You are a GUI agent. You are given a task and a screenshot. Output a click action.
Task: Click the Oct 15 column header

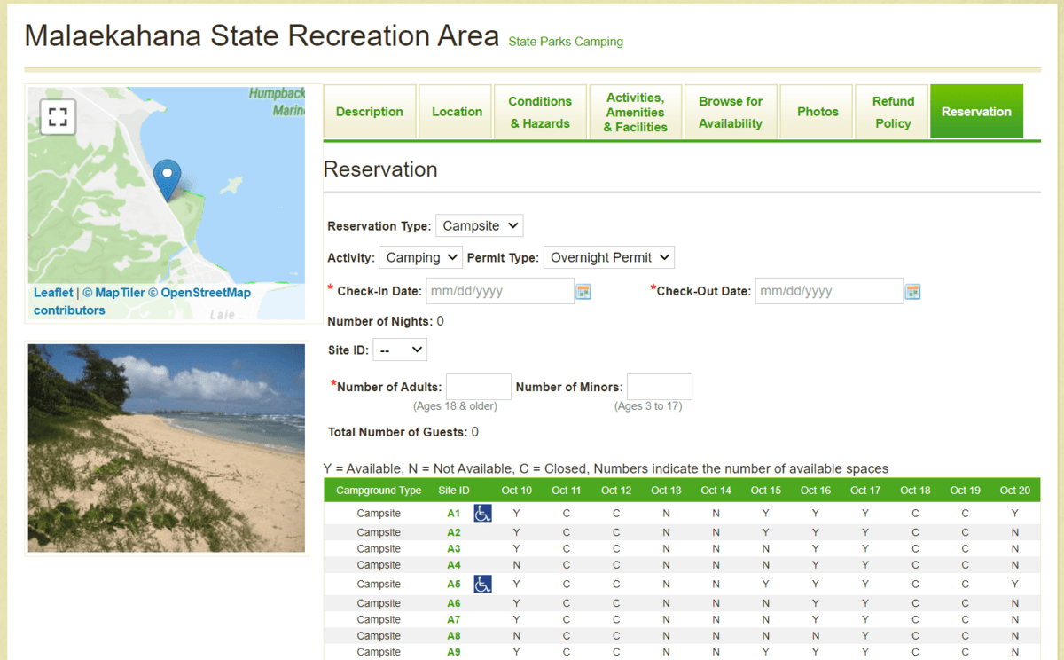[x=766, y=491]
